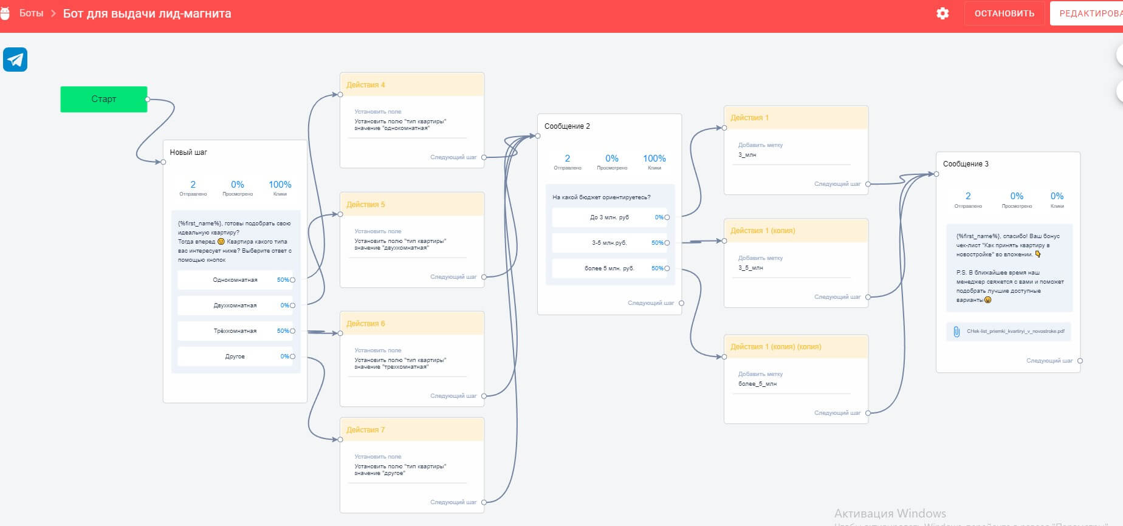Click the output connector of Старт block
Viewport: 1123px width, 526px height.
[148, 99]
